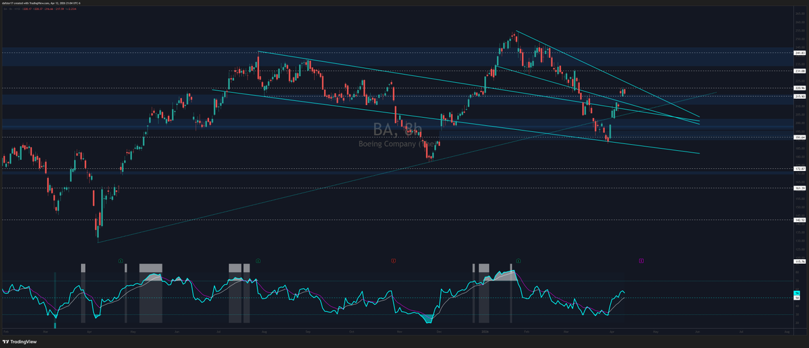809x348 pixels.
Task: Click the earliest green event marker
Action: click(120, 259)
